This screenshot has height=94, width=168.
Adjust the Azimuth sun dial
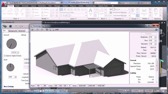[x=12, y=44]
